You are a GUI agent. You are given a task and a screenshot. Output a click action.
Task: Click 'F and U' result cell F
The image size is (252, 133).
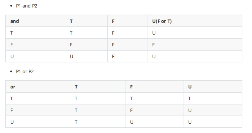click(195, 45)
